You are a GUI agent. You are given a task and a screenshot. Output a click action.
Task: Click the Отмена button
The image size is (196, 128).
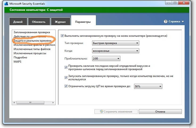[160, 112]
